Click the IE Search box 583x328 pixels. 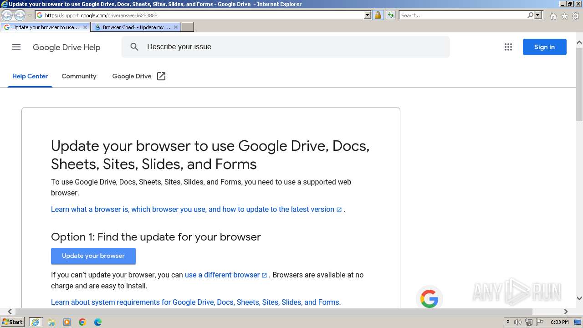pyautogui.click(x=462, y=15)
